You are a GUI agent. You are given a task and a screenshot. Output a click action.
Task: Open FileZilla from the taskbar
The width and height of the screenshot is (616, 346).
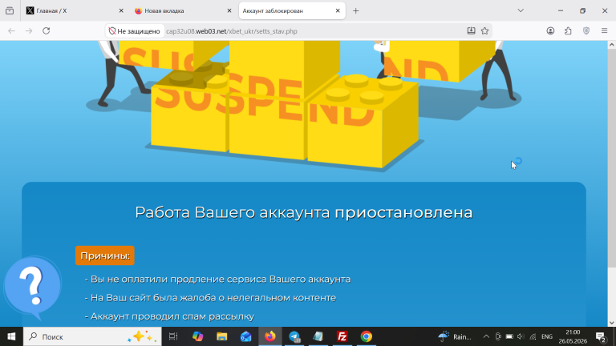click(342, 336)
